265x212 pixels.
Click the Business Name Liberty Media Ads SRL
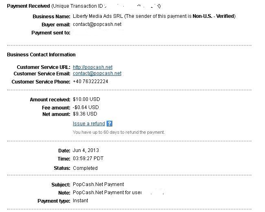point(98,16)
